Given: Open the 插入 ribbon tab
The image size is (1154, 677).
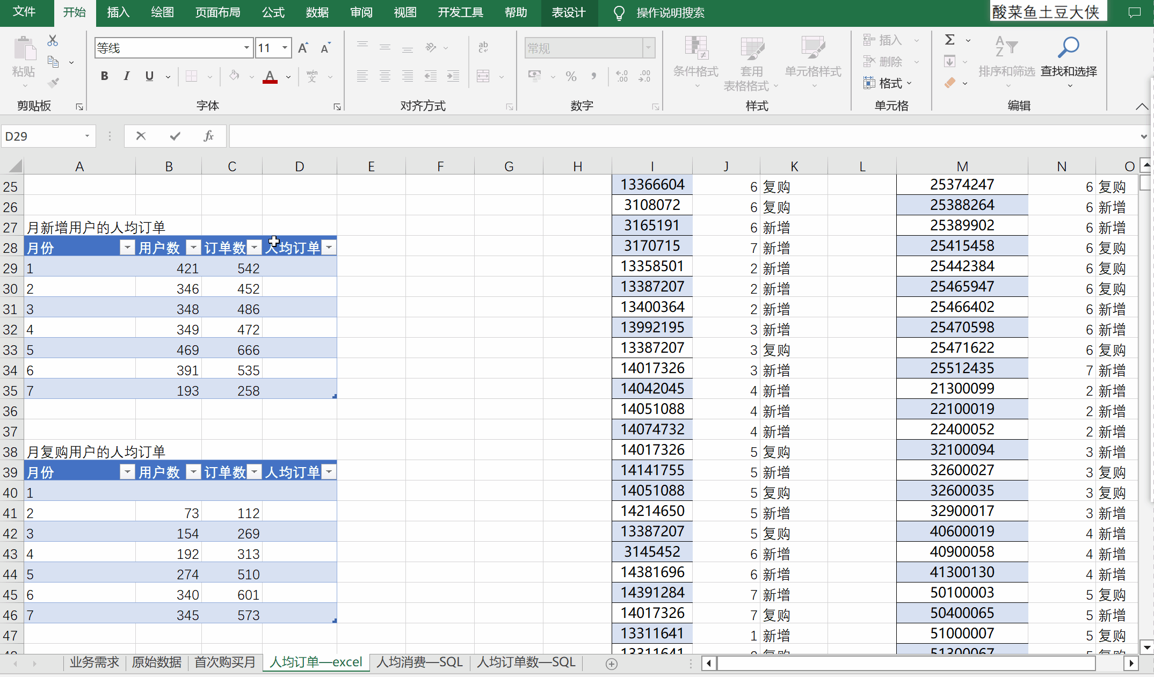Looking at the screenshot, I should (x=118, y=12).
